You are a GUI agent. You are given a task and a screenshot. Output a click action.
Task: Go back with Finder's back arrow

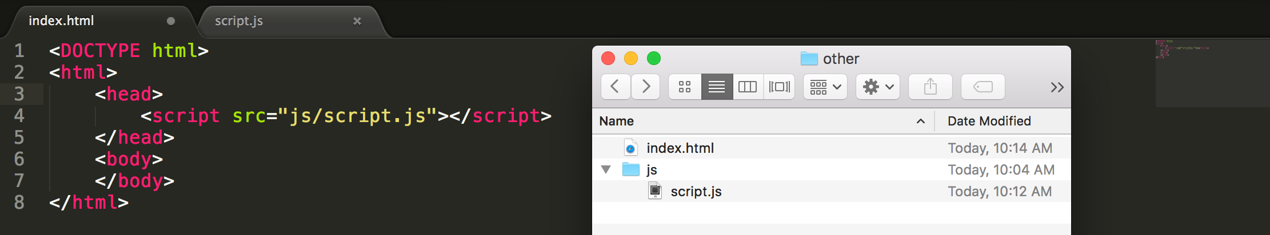[616, 87]
